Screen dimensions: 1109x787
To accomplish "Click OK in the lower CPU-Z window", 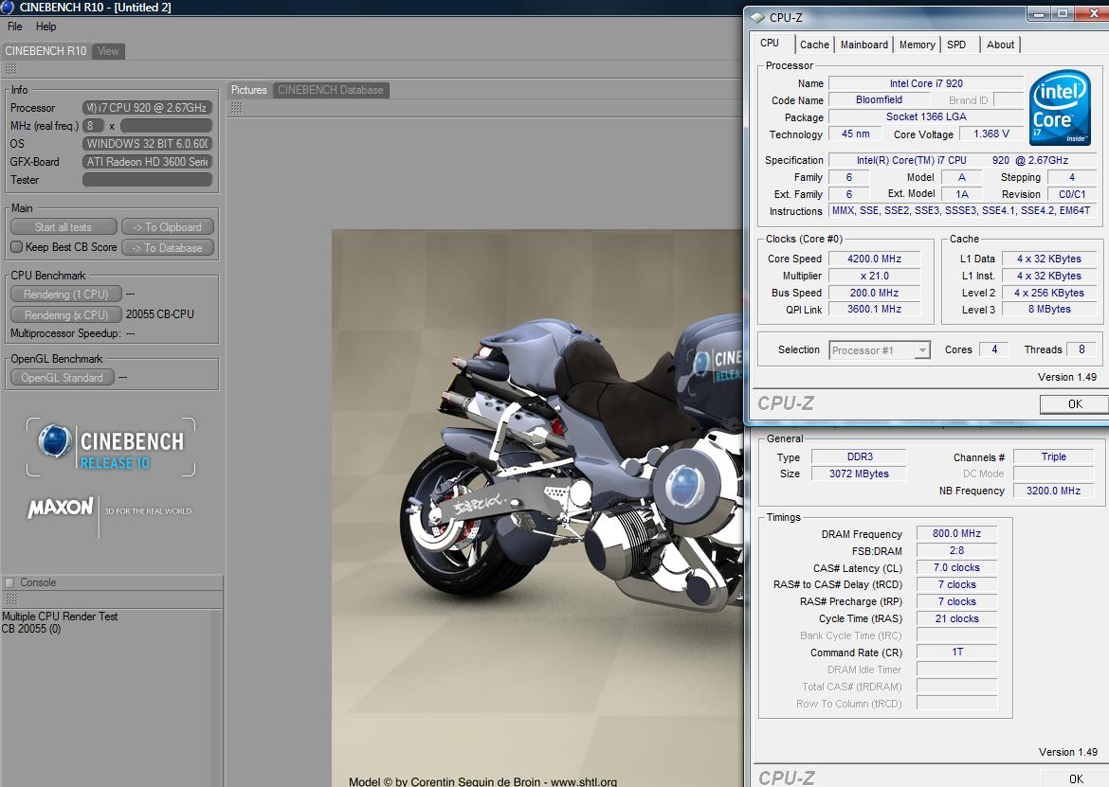I will click(x=1075, y=778).
